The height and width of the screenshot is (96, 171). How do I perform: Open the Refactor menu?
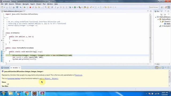point(18,4)
